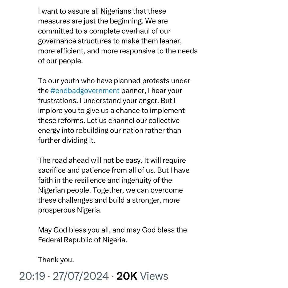Click the first paragraph starting 'I want to assure'

click(x=118, y=36)
